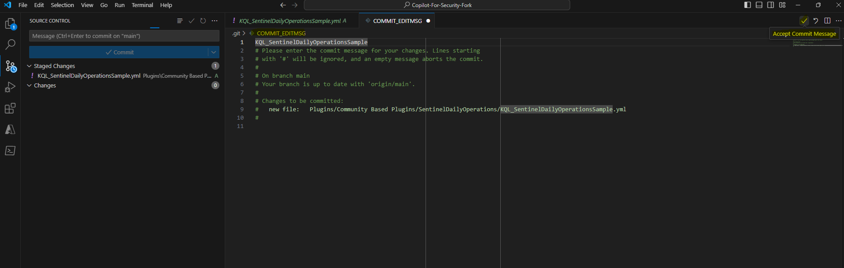844x268 pixels.
Task: Open Run and Debug view
Action: click(x=10, y=87)
